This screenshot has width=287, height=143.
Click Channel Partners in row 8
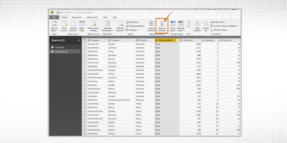[x=95, y=70]
